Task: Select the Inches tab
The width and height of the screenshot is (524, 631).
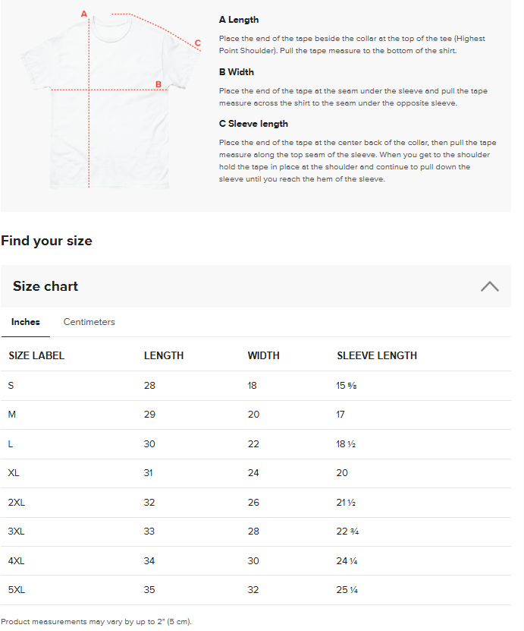Action: coord(26,322)
